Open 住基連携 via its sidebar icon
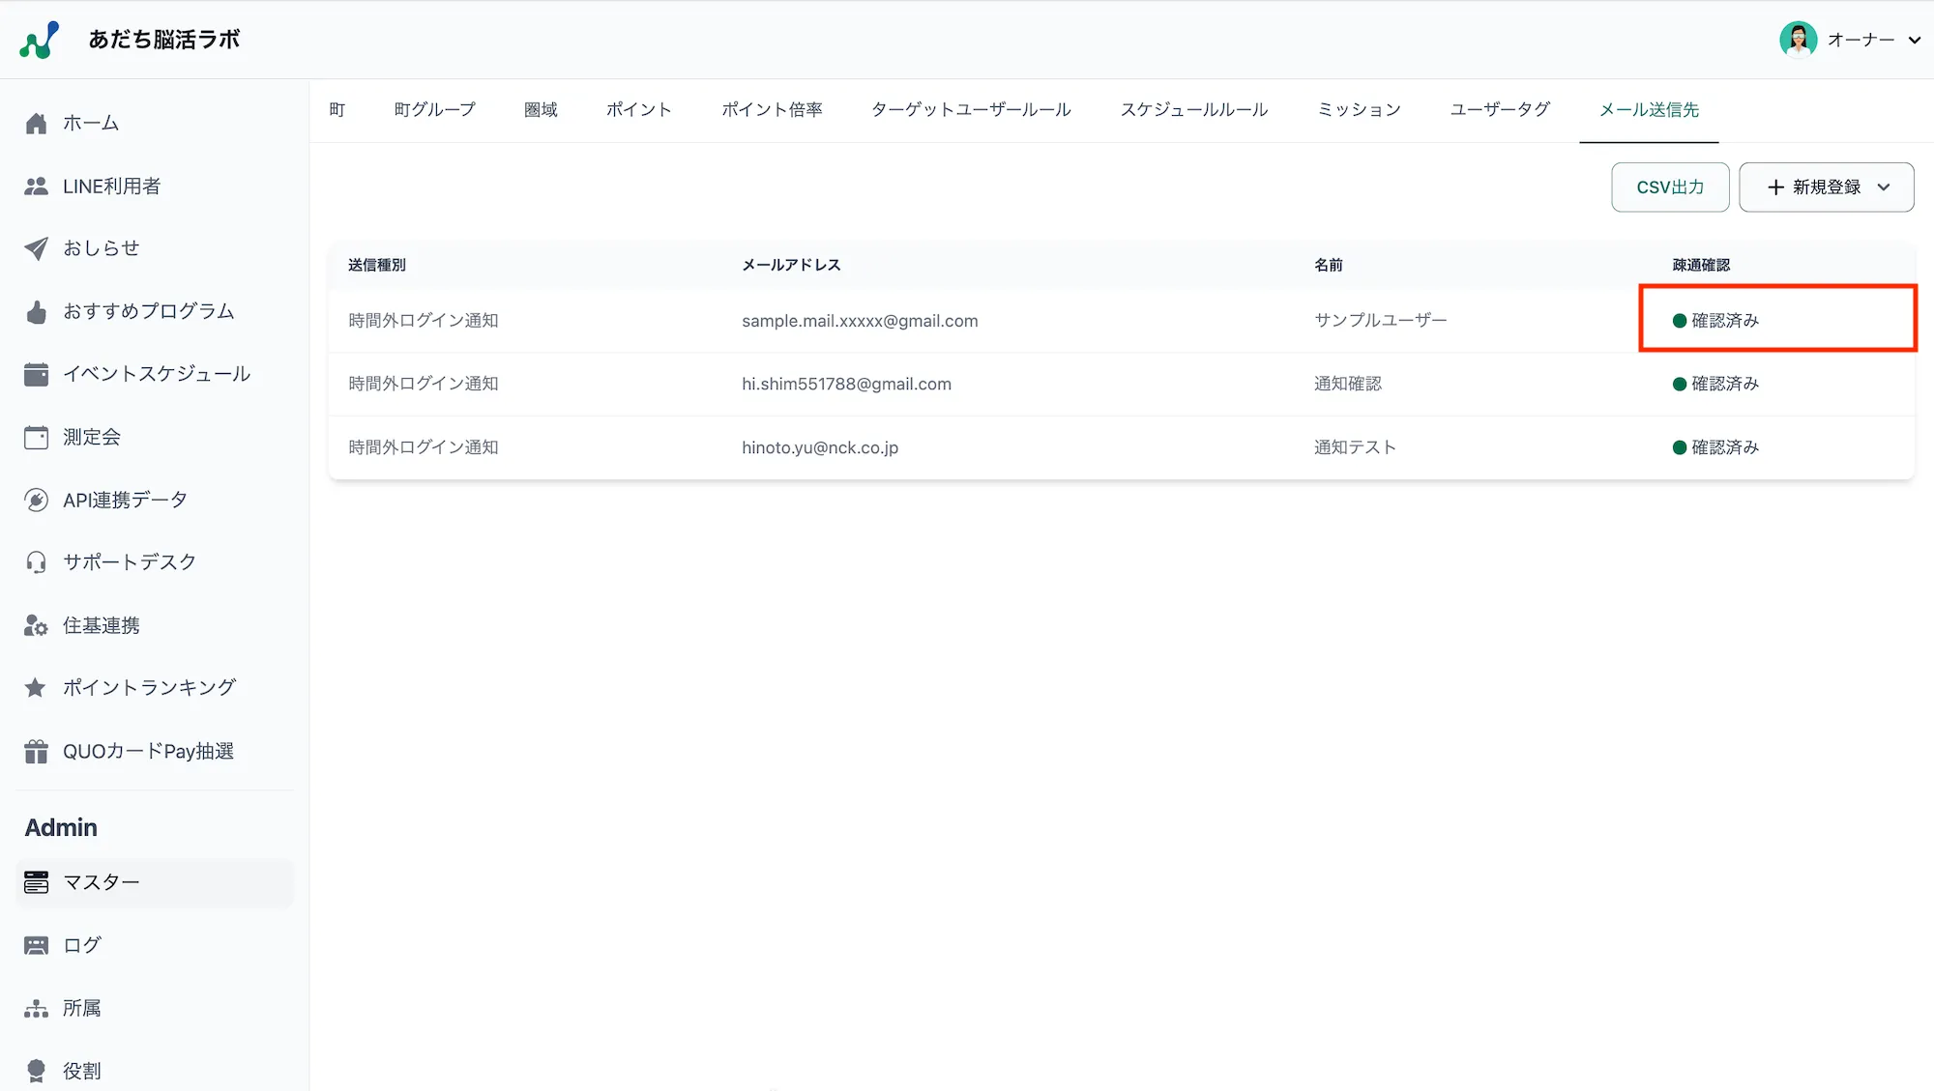1934x1091 pixels. tap(36, 624)
